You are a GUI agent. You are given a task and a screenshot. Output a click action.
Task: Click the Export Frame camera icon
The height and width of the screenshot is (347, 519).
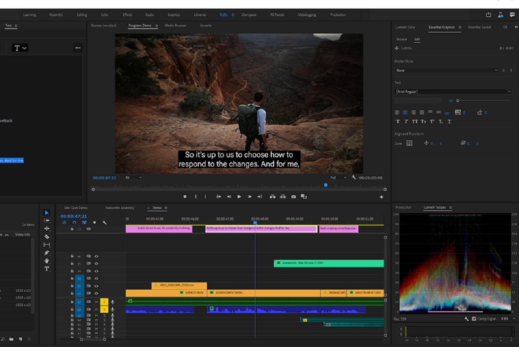[293, 197]
